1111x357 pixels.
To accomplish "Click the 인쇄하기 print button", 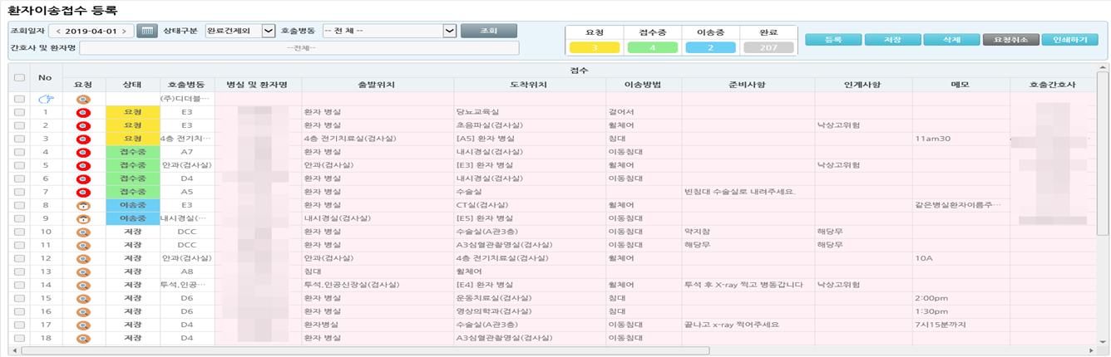I will (1074, 39).
